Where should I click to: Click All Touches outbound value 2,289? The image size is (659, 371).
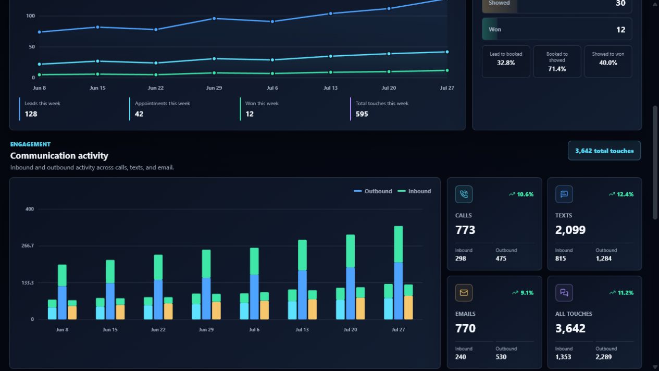(x=604, y=357)
